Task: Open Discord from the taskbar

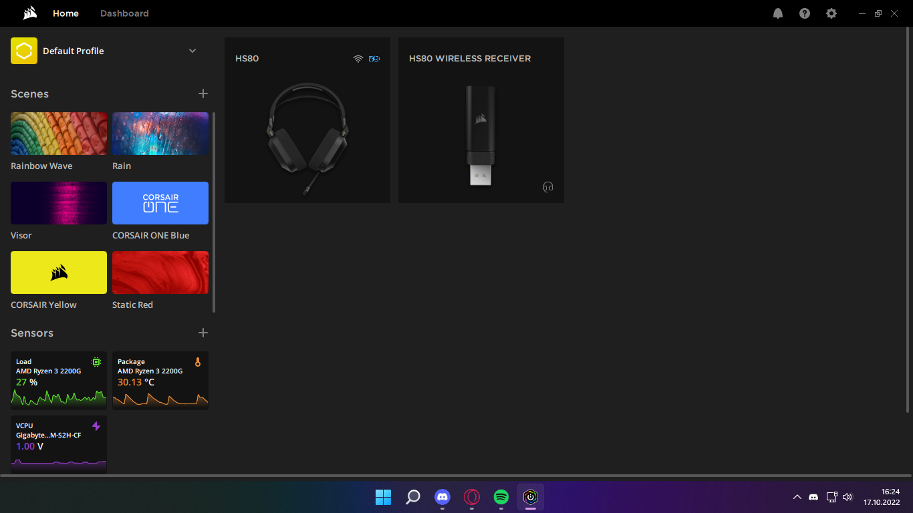Action: pyautogui.click(x=442, y=497)
